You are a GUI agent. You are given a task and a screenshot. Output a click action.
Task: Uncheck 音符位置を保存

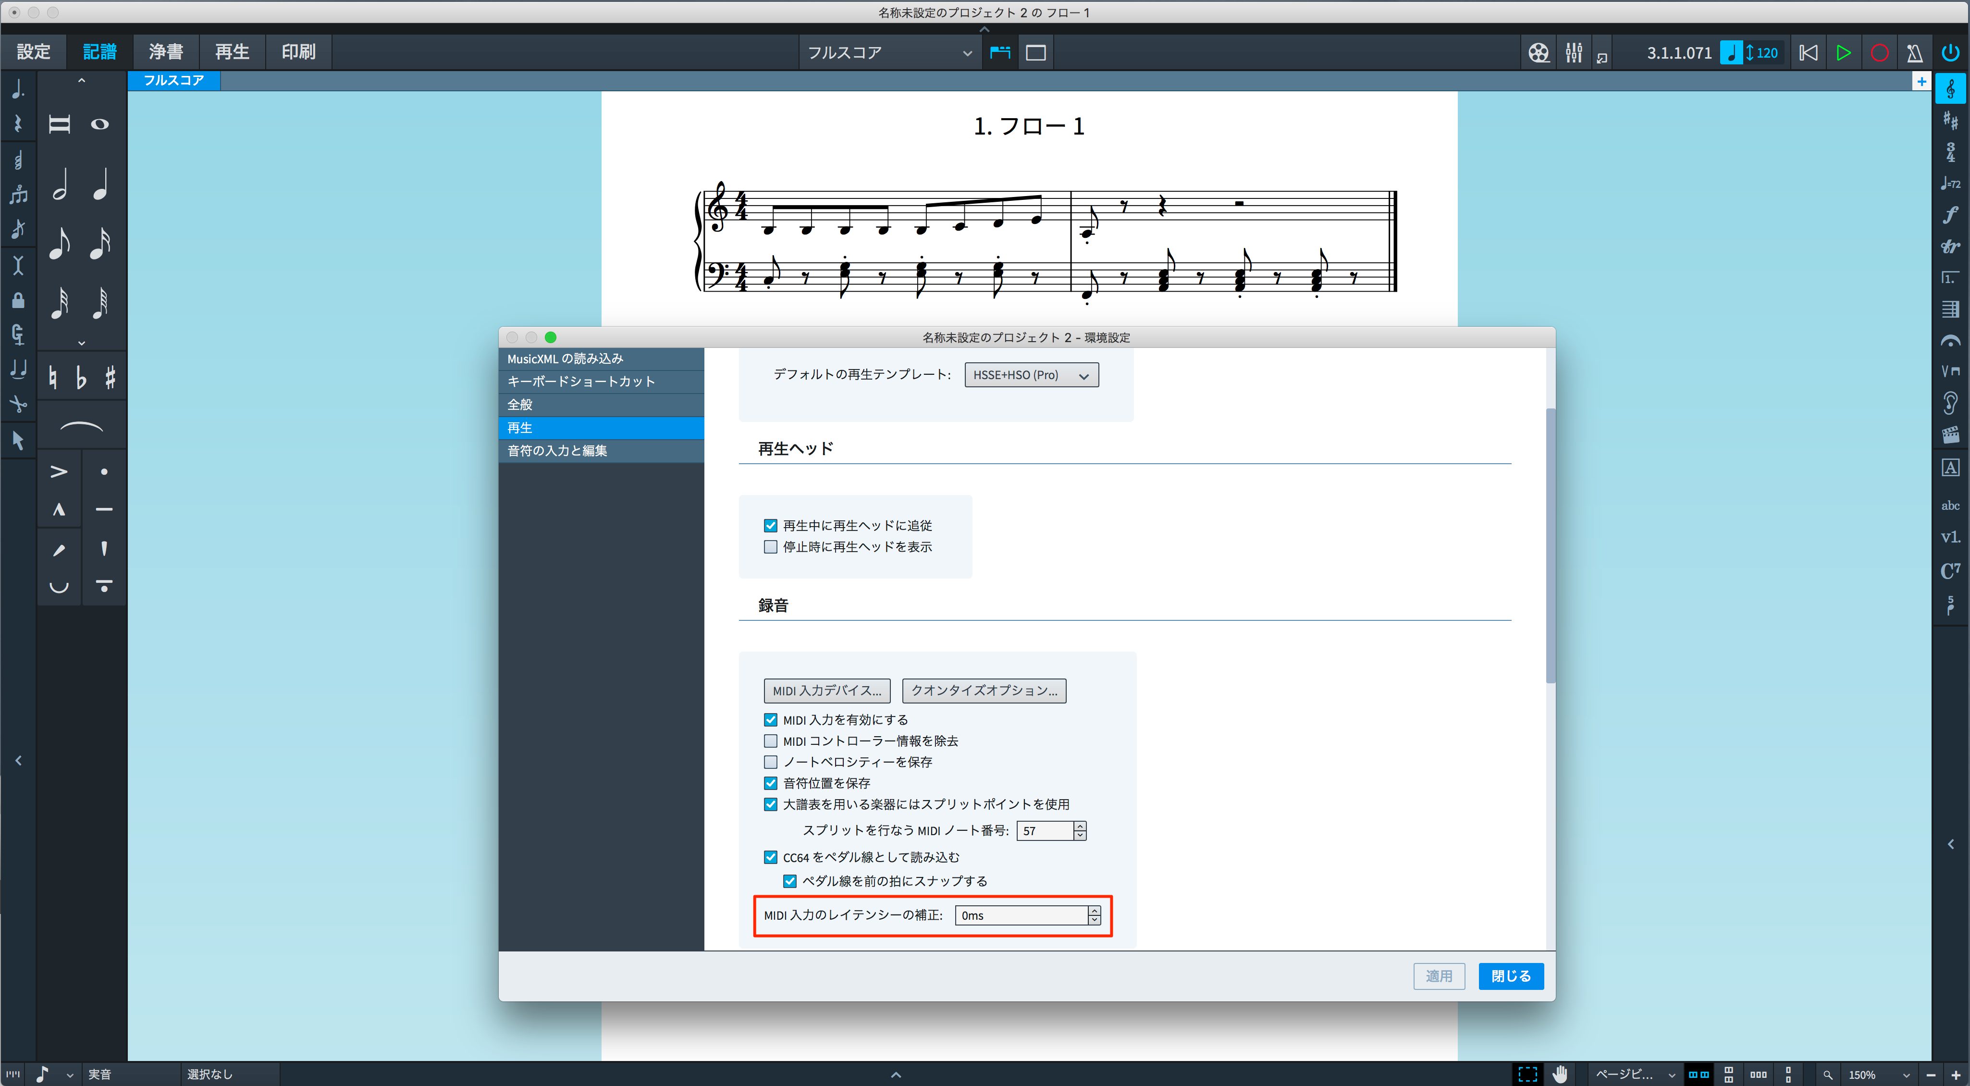(771, 783)
